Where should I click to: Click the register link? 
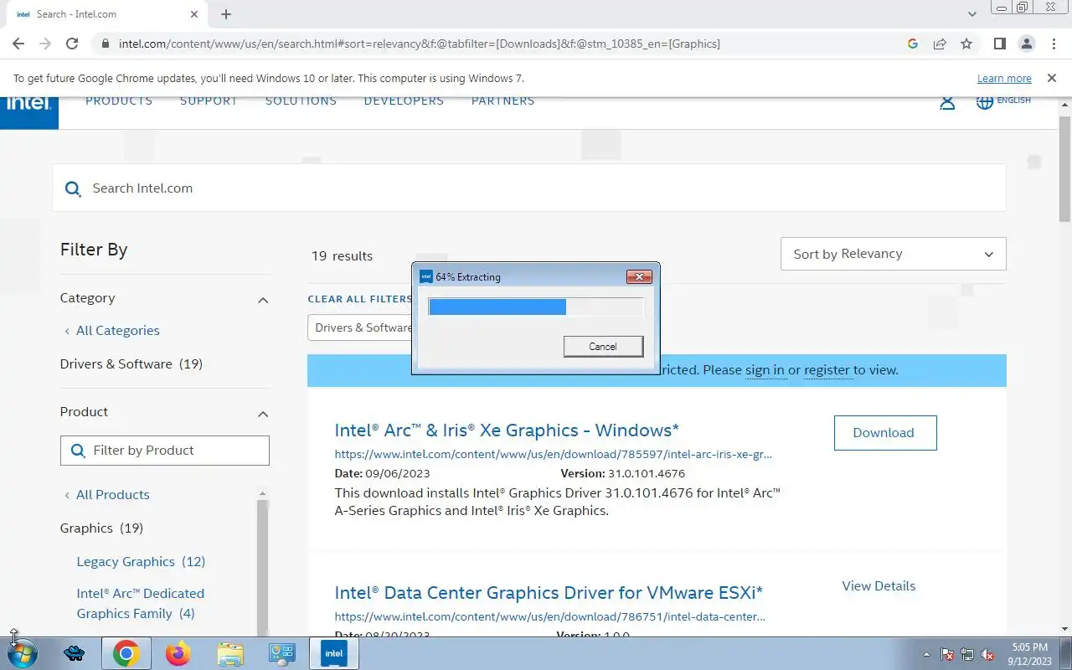click(x=827, y=370)
